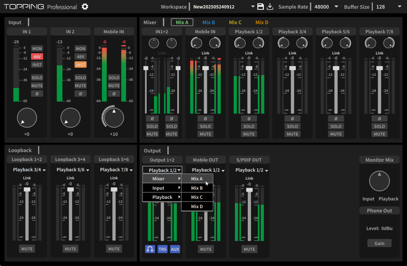Click the Mix A tab
The image size is (407, 266).
pyautogui.click(x=182, y=22)
